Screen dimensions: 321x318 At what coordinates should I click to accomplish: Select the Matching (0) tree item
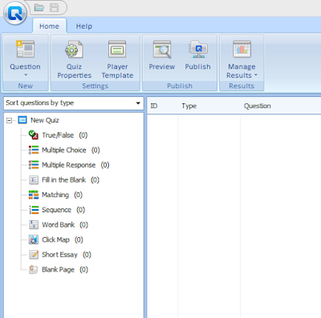pyautogui.click(x=62, y=195)
